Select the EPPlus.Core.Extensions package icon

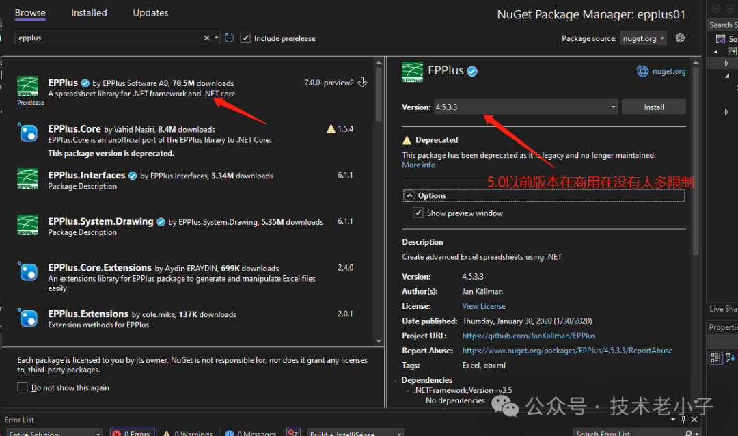[28, 271]
